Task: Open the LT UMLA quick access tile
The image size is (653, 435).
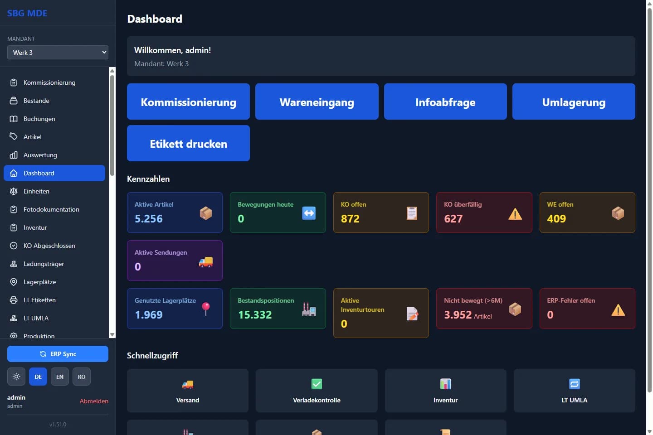Action: click(x=575, y=391)
